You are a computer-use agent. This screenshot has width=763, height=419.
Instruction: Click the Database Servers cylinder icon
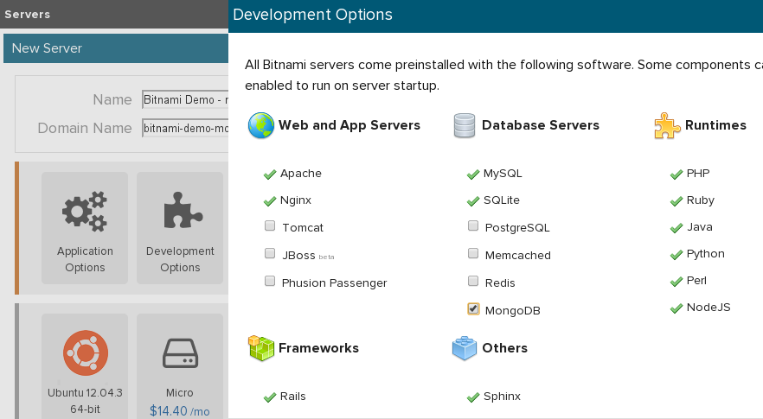[465, 125]
